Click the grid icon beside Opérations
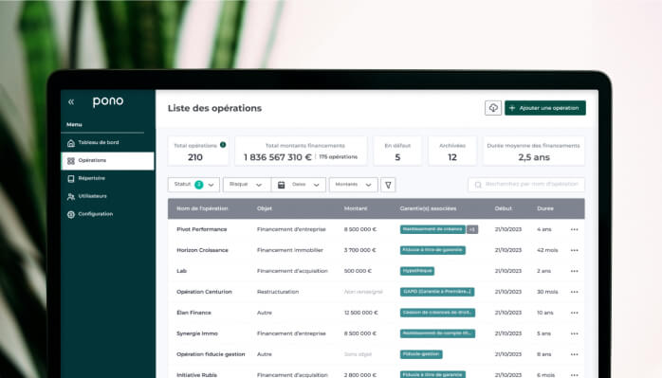Viewport: 662px width, 378px height. [71, 161]
